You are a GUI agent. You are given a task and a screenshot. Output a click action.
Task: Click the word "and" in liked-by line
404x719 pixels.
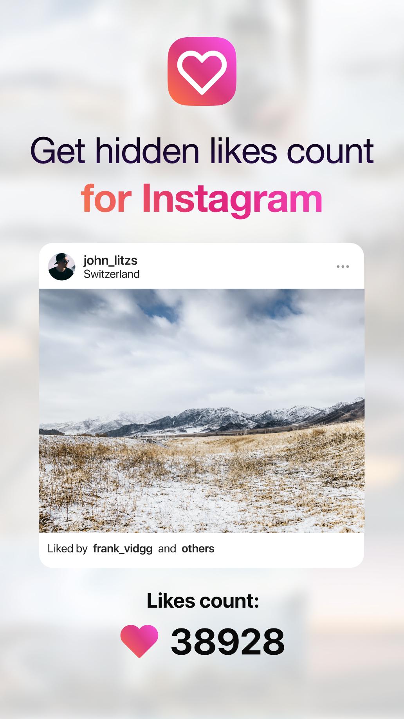[167, 548]
